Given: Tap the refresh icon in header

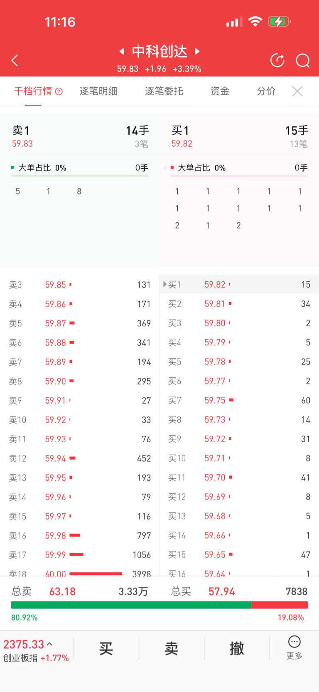Looking at the screenshot, I should (x=277, y=61).
